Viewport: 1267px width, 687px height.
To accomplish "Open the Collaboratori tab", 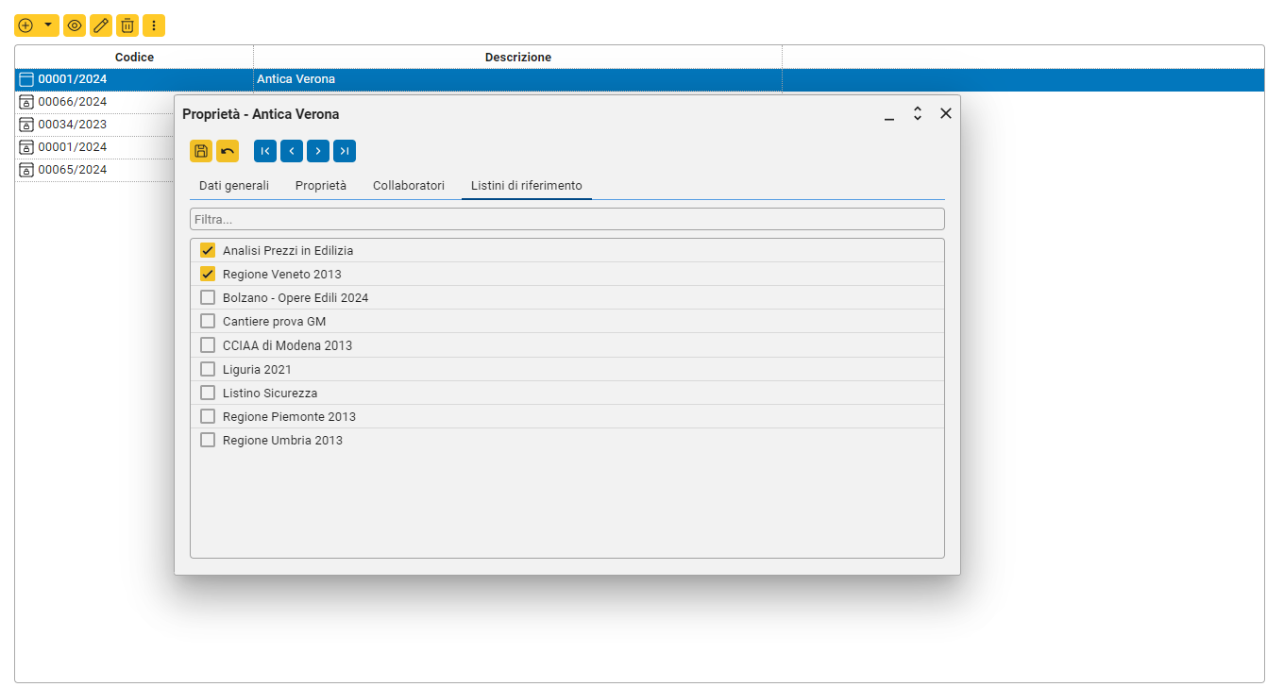I will pyautogui.click(x=408, y=186).
